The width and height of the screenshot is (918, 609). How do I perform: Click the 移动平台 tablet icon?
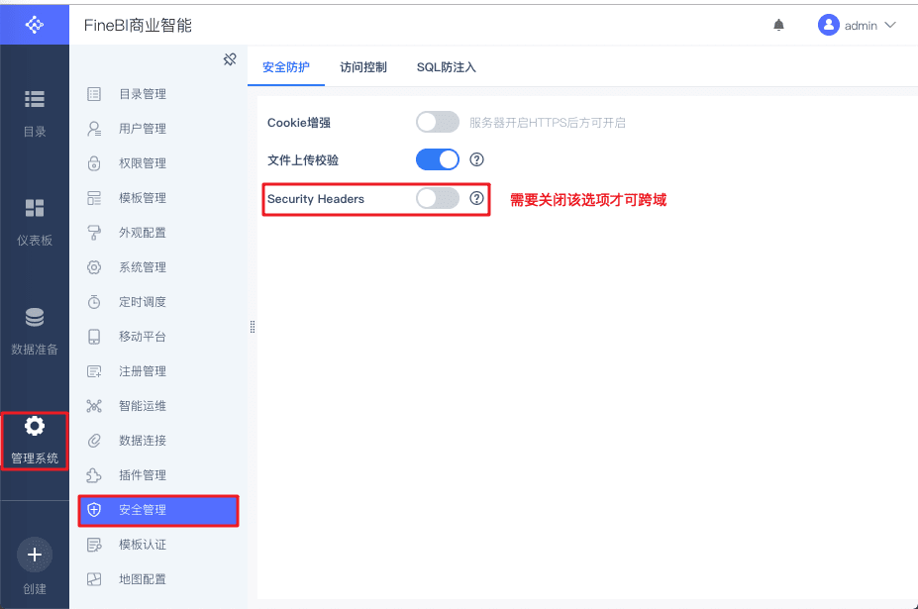pyautogui.click(x=94, y=336)
